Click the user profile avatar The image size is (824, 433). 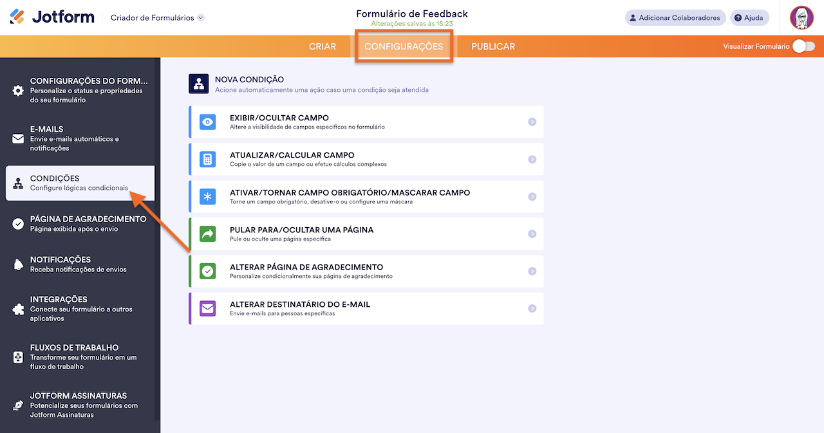point(801,17)
